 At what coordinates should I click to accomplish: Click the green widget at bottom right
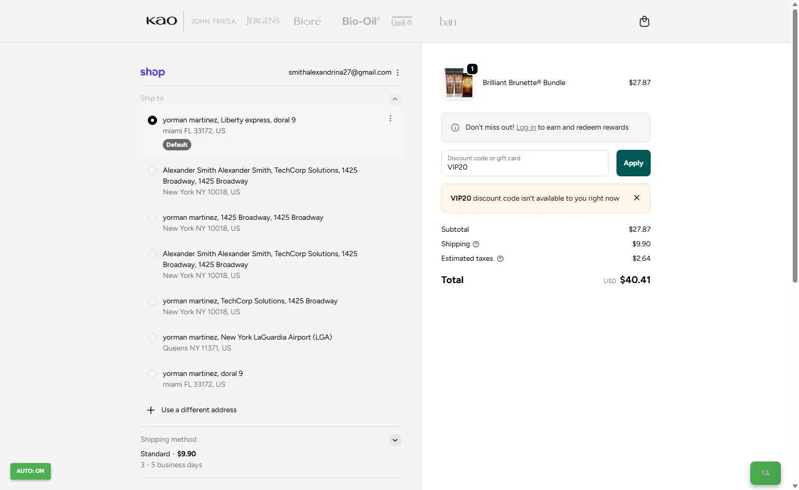pyautogui.click(x=765, y=473)
